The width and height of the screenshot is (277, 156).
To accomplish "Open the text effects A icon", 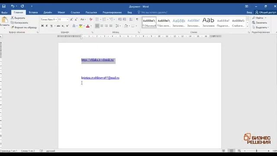I will [x=74, y=26].
